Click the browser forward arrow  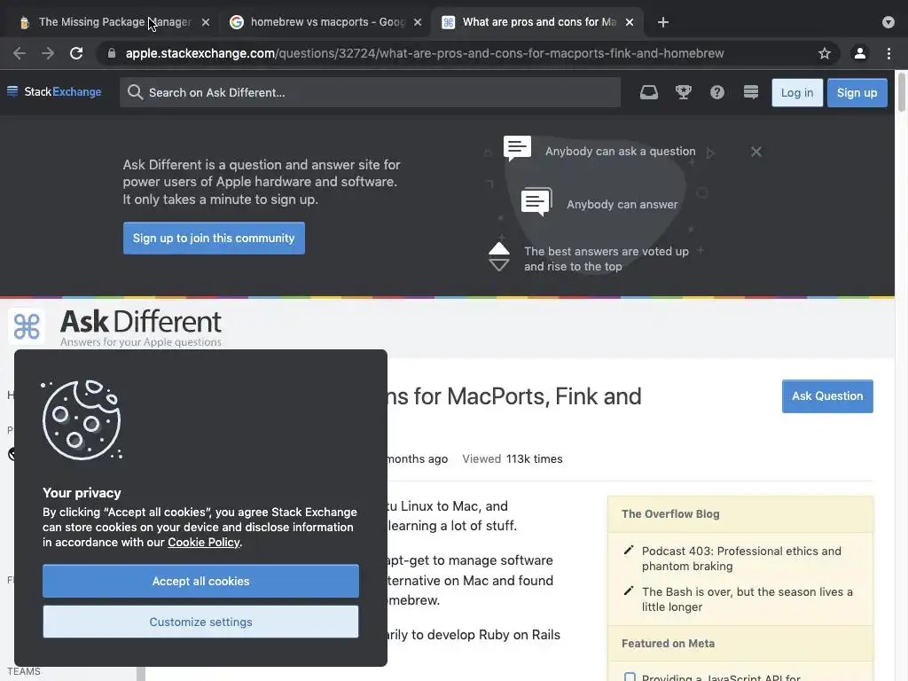pos(48,53)
